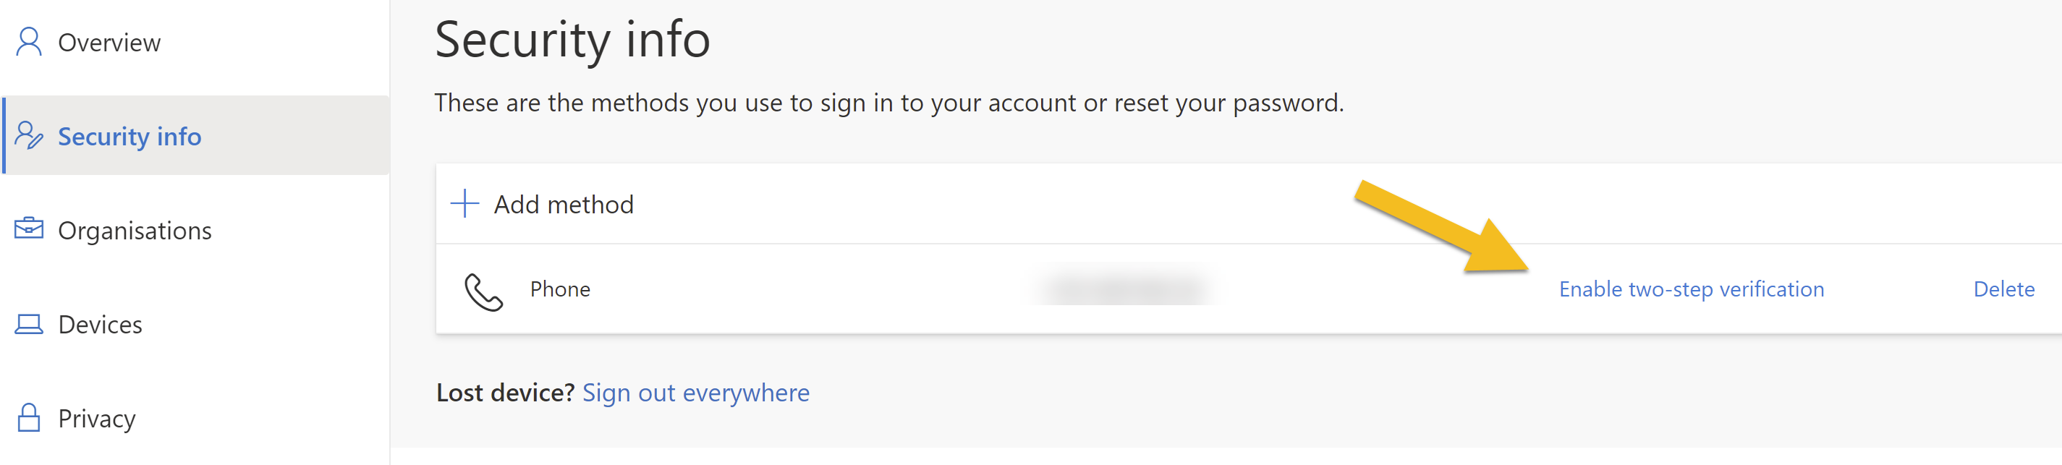
Task: Delete the Phone sign-in method
Action: coord(2003,289)
